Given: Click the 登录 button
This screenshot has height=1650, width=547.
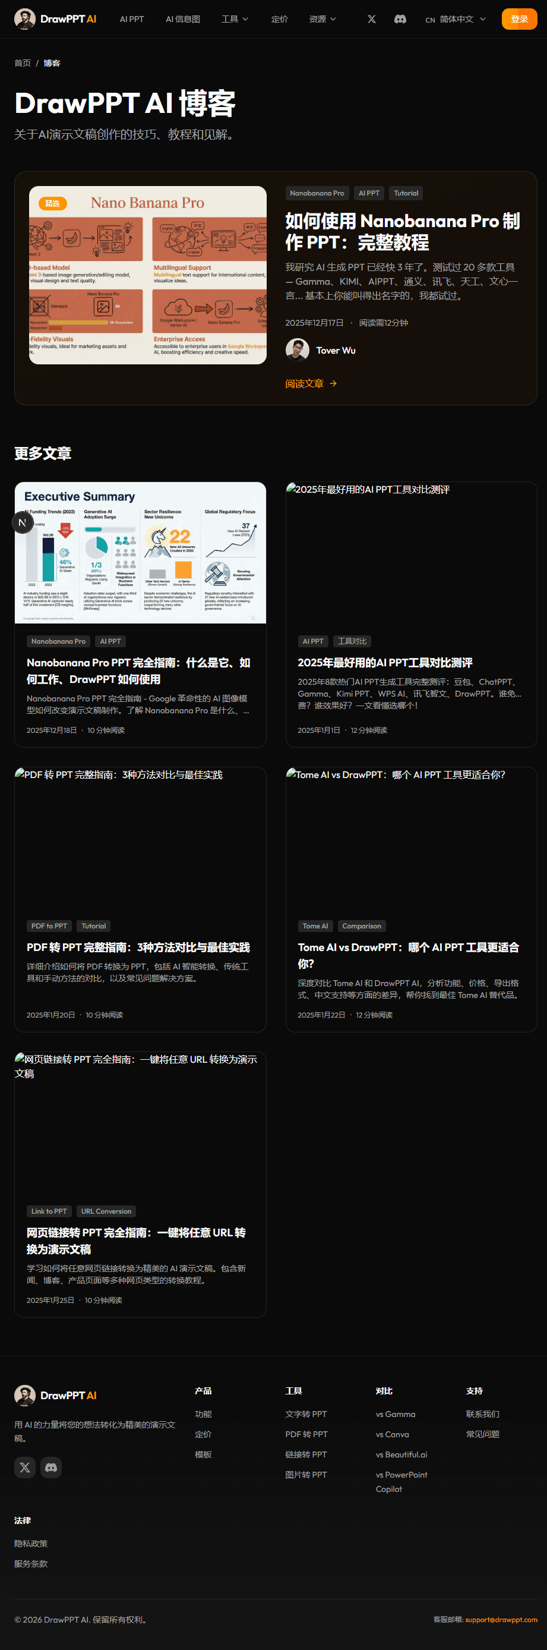Looking at the screenshot, I should pyautogui.click(x=519, y=19).
